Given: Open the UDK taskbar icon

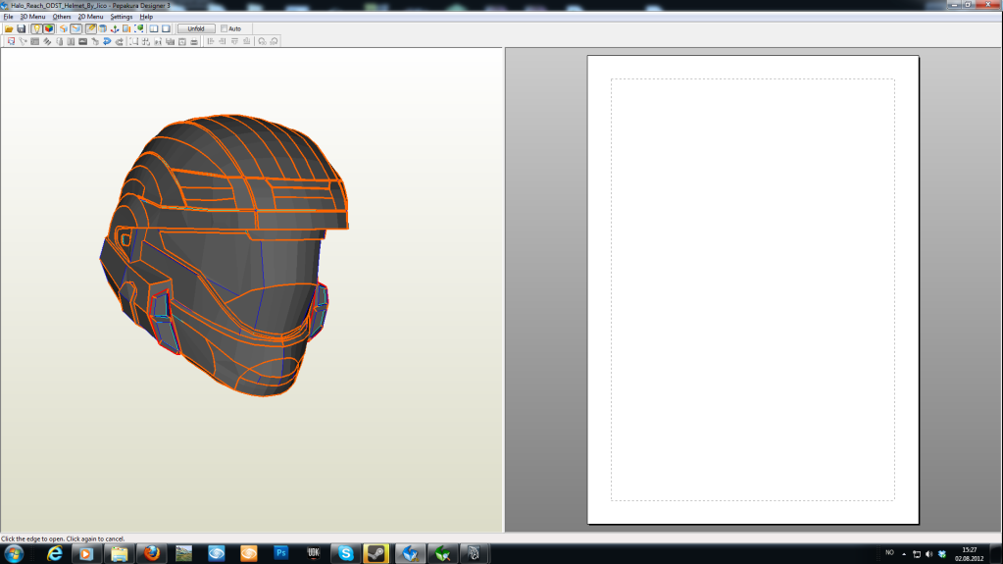Looking at the screenshot, I should (313, 554).
